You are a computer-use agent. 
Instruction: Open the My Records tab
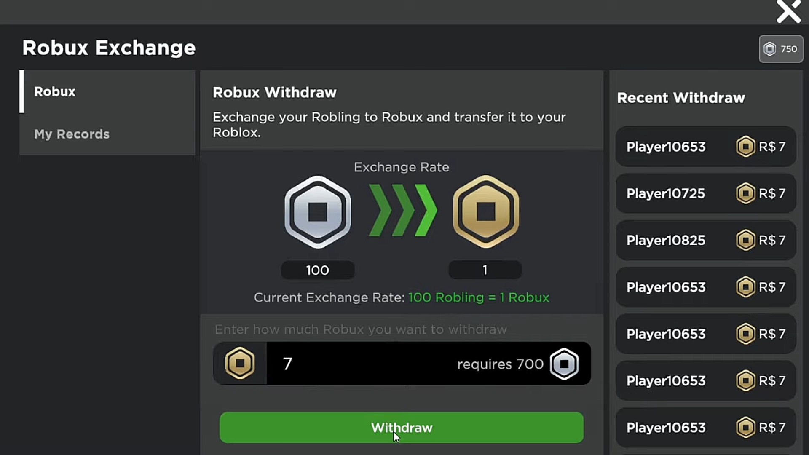coord(107,134)
